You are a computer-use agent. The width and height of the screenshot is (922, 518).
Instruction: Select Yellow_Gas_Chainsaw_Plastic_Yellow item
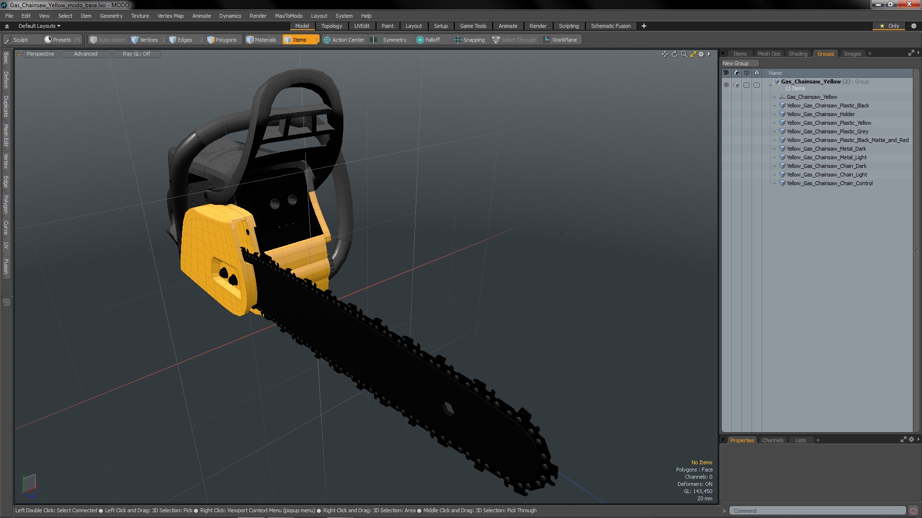coord(828,123)
